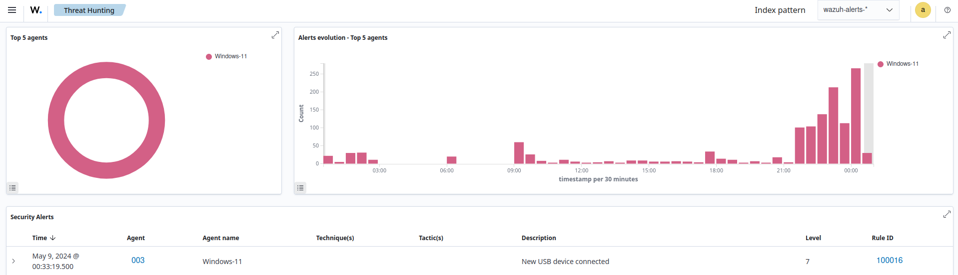Open the wazuh-alerts-* index pattern dropdown

click(x=858, y=10)
